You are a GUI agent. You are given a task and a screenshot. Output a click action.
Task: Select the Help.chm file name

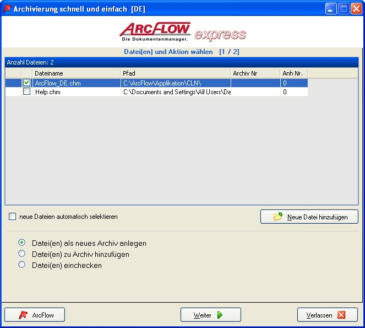[48, 92]
